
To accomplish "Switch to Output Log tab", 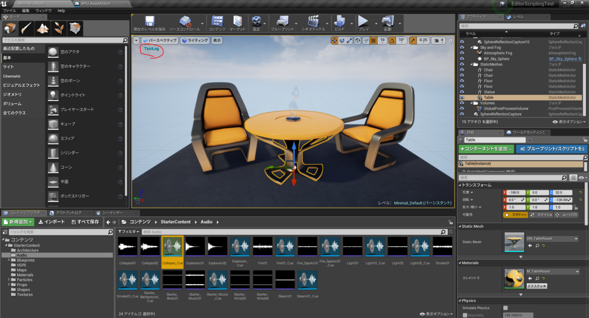I will [x=69, y=213].
